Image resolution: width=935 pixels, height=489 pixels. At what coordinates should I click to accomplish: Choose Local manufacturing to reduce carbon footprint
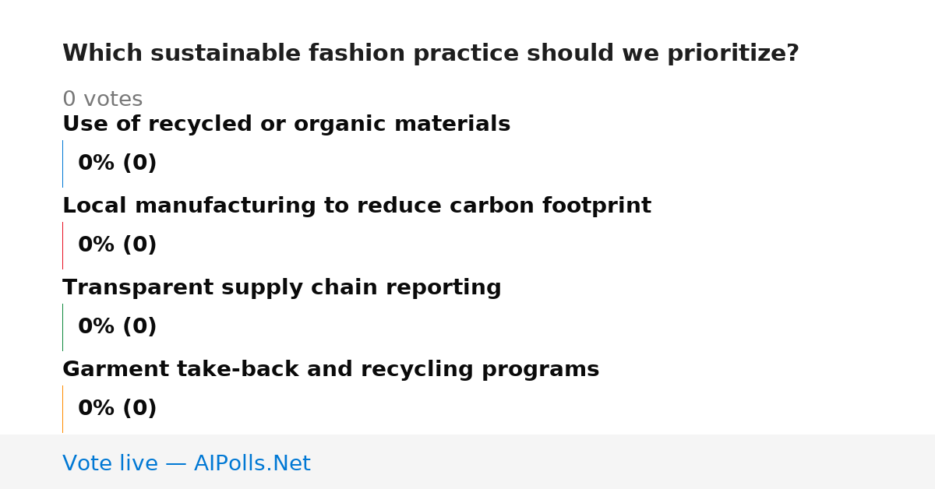(x=357, y=206)
